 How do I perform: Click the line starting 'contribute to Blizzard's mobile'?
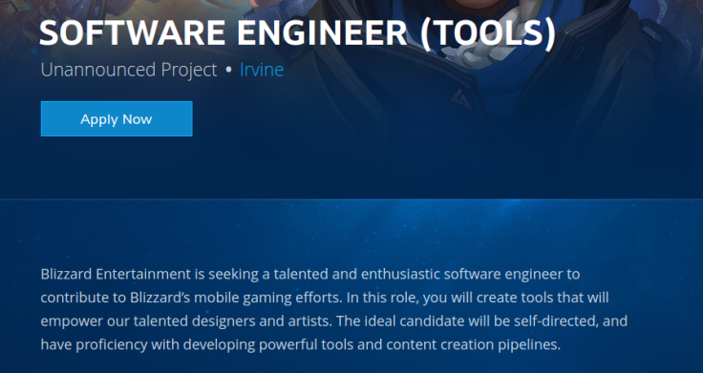pos(325,298)
